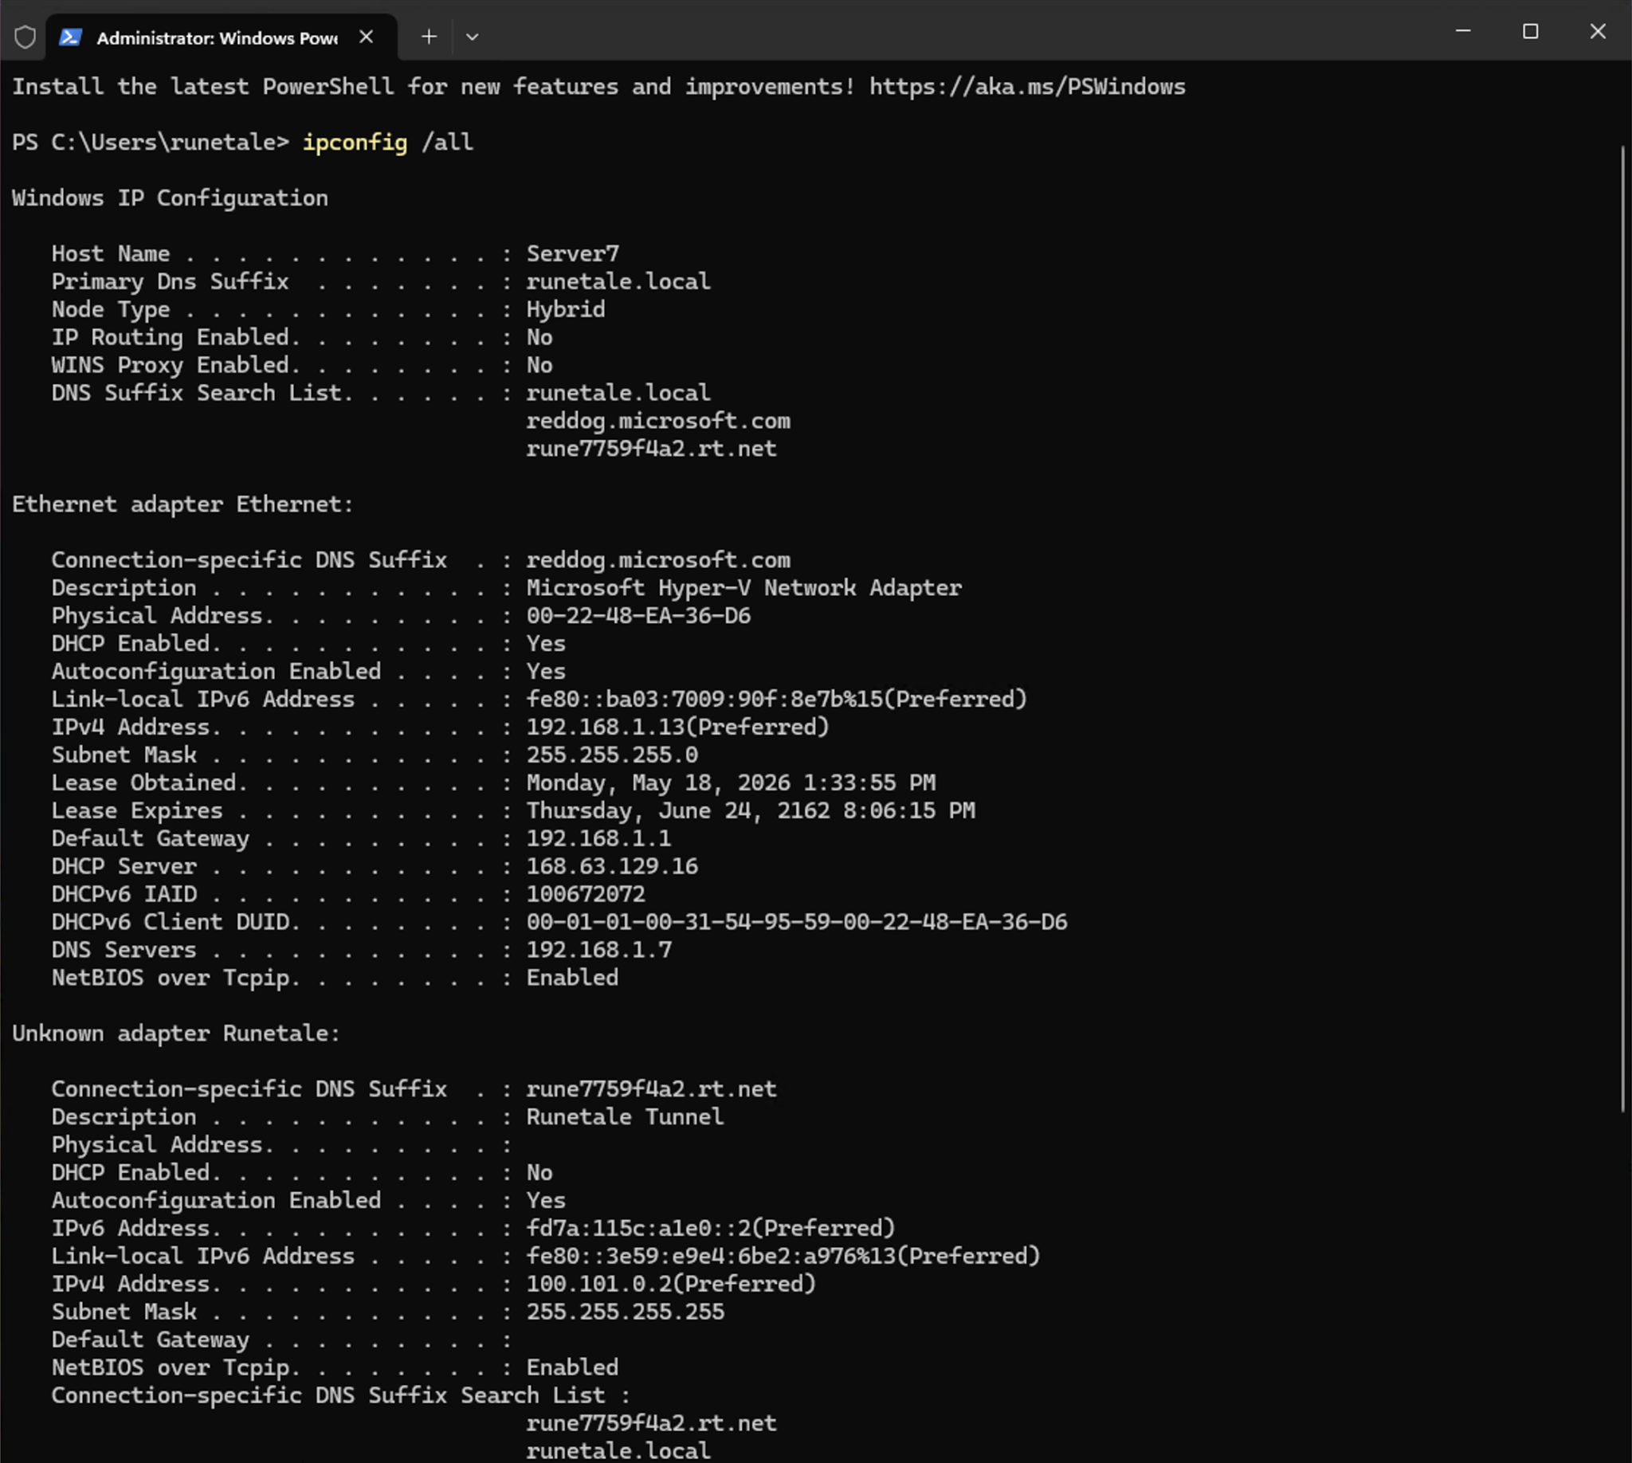The height and width of the screenshot is (1463, 1632).
Task: Click IPv4 address 192.168.1.13(Preferred)
Action: tap(677, 728)
